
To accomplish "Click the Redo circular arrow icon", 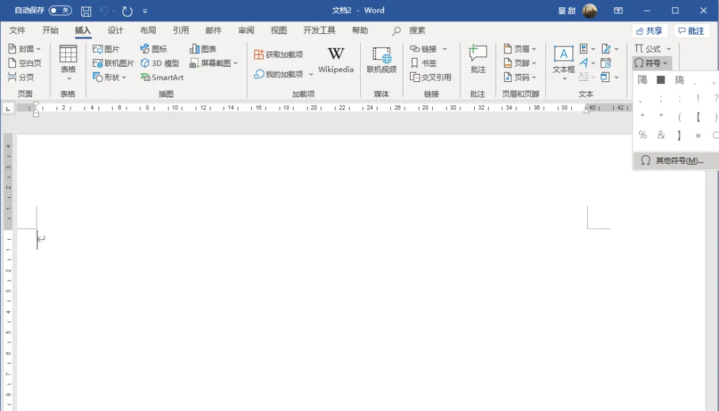I will click(127, 11).
